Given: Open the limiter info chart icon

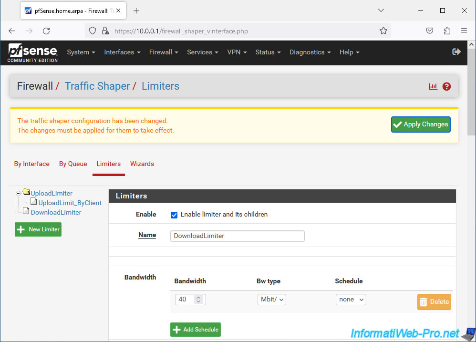Looking at the screenshot, I should point(433,86).
